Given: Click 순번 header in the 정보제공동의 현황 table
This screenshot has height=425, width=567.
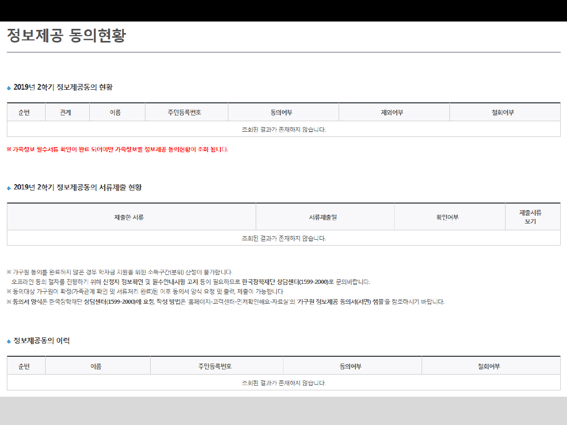Looking at the screenshot, I should click(x=24, y=113).
